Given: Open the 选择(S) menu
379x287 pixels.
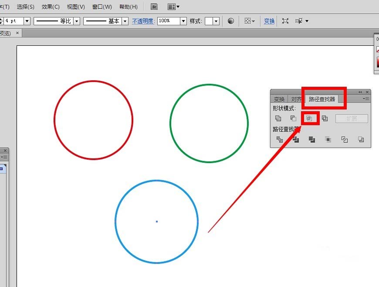Looking at the screenshot, I should click(25, 7).
